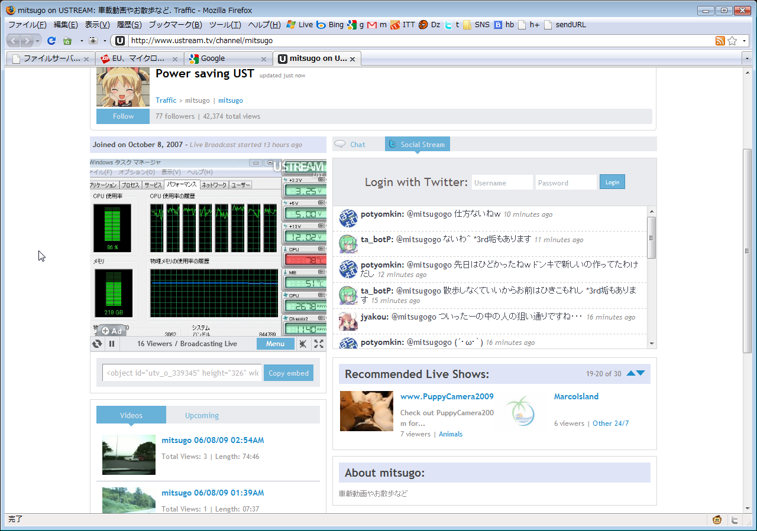This screenshot has width=757, height=531.
Task: Click the Chat speech bubble icon
Action: click(340, 144)
